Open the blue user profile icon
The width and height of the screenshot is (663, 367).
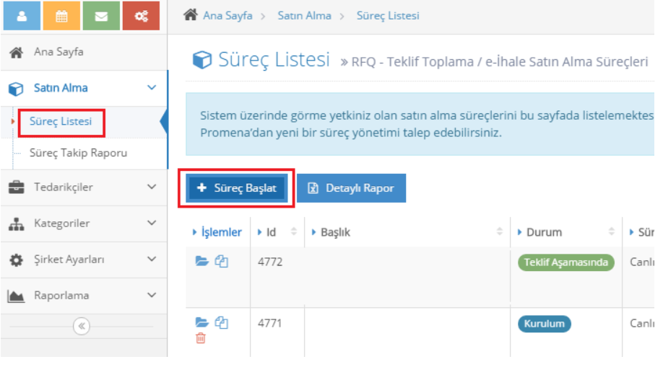click(x=22, y=16)
